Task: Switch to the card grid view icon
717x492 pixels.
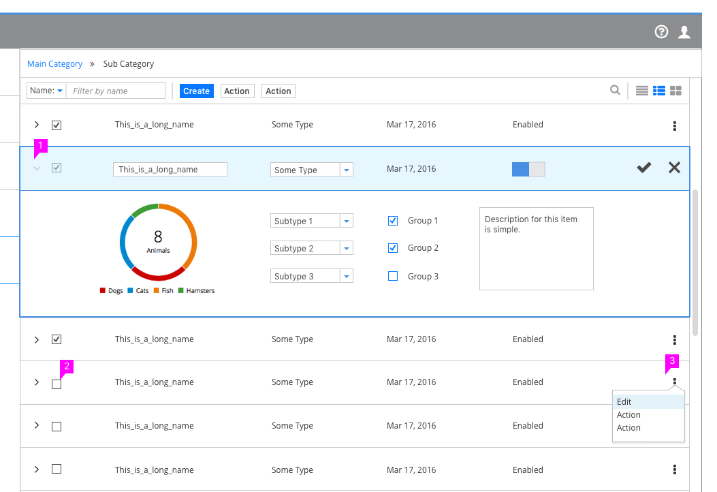Action: click(675, 91)
